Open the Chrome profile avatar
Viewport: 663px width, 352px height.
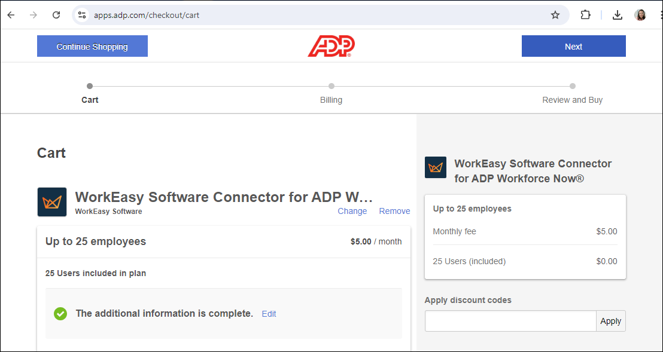pos(640,15)
